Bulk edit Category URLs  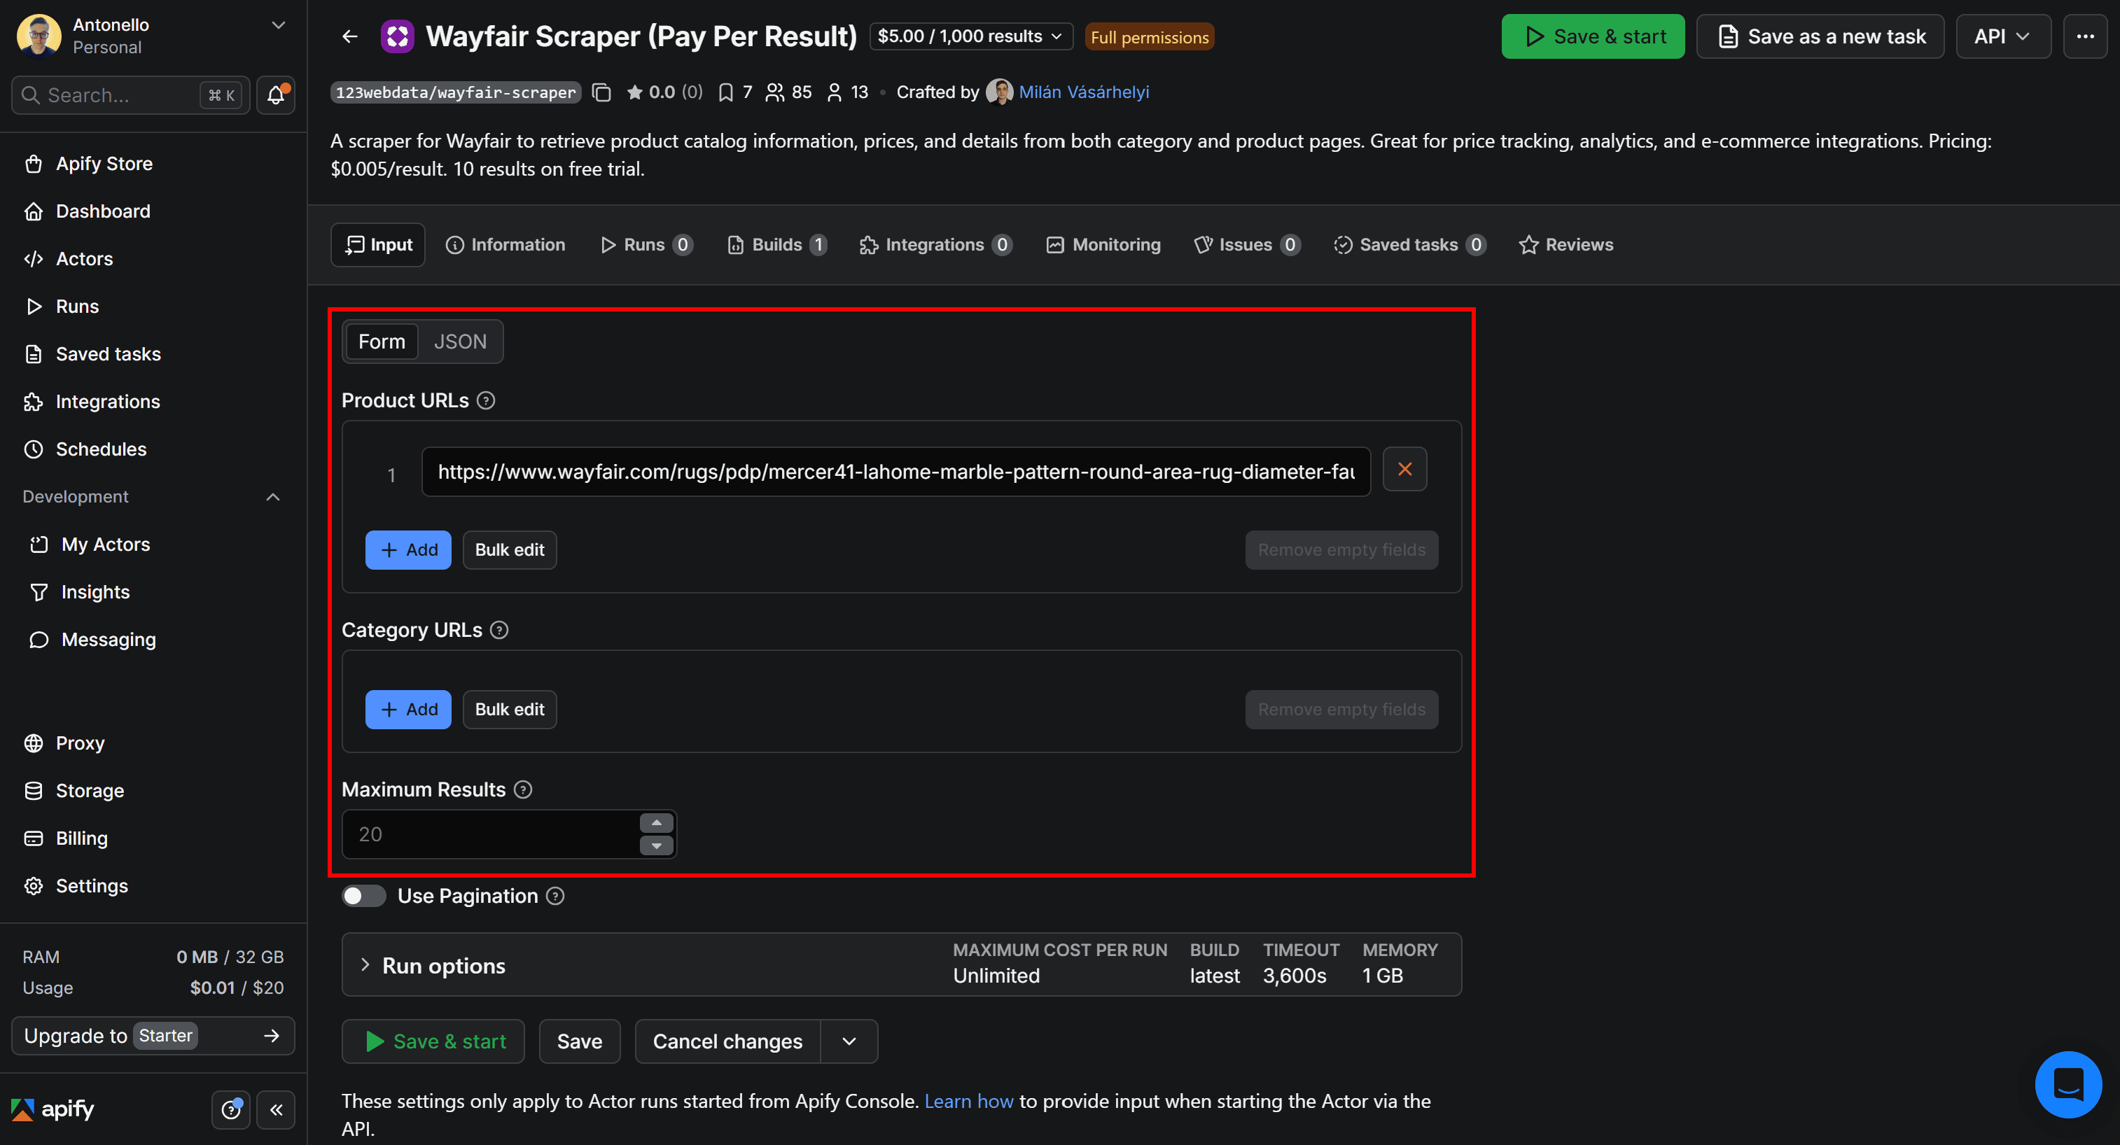coord(510,709)
